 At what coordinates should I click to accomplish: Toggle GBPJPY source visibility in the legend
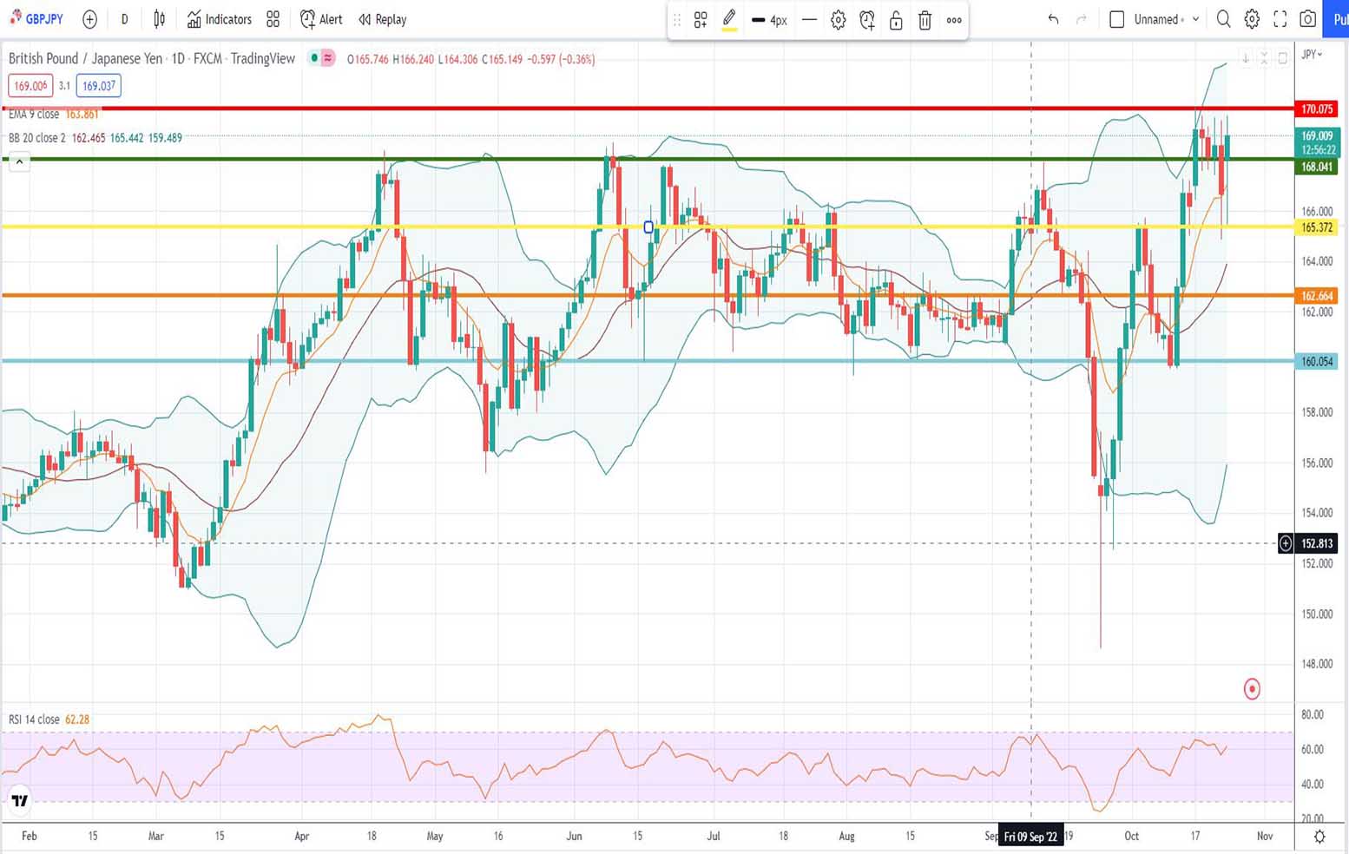[x=313, y=58]
